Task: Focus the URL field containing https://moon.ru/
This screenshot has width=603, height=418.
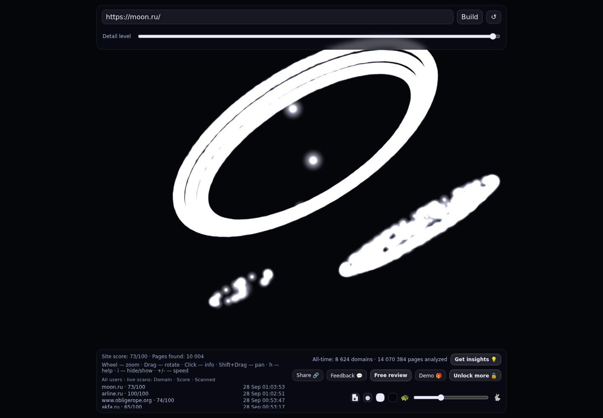Action: point(278,17)
